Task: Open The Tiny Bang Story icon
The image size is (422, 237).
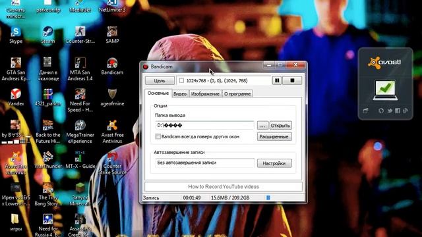Action: pyautogui.click(x=48, y=188)
